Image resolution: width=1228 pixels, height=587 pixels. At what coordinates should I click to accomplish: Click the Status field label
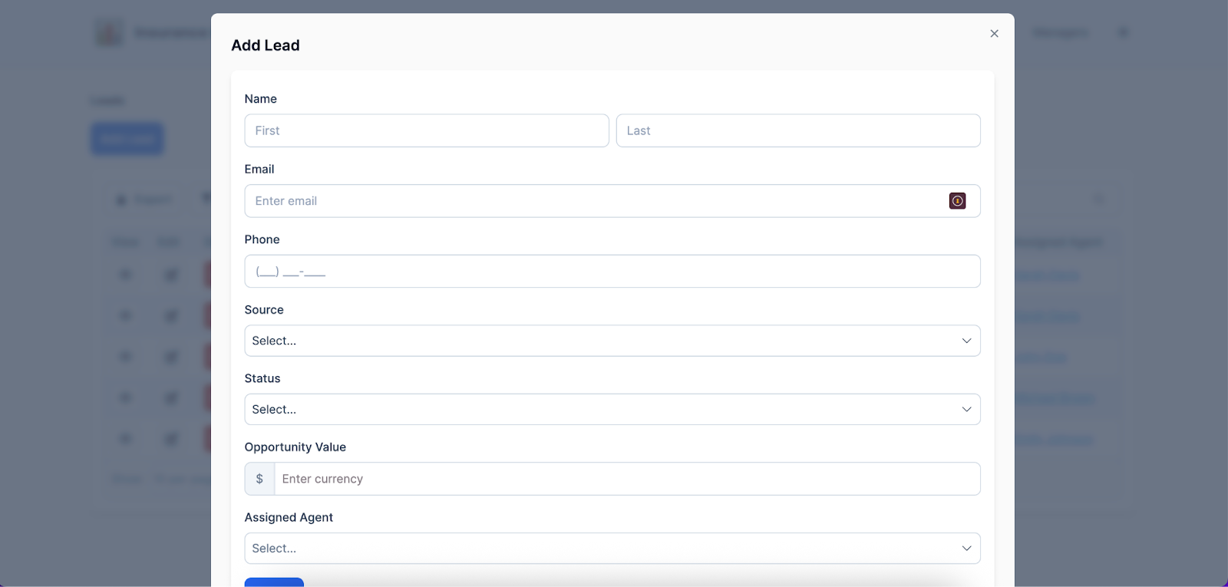(262, 378)
